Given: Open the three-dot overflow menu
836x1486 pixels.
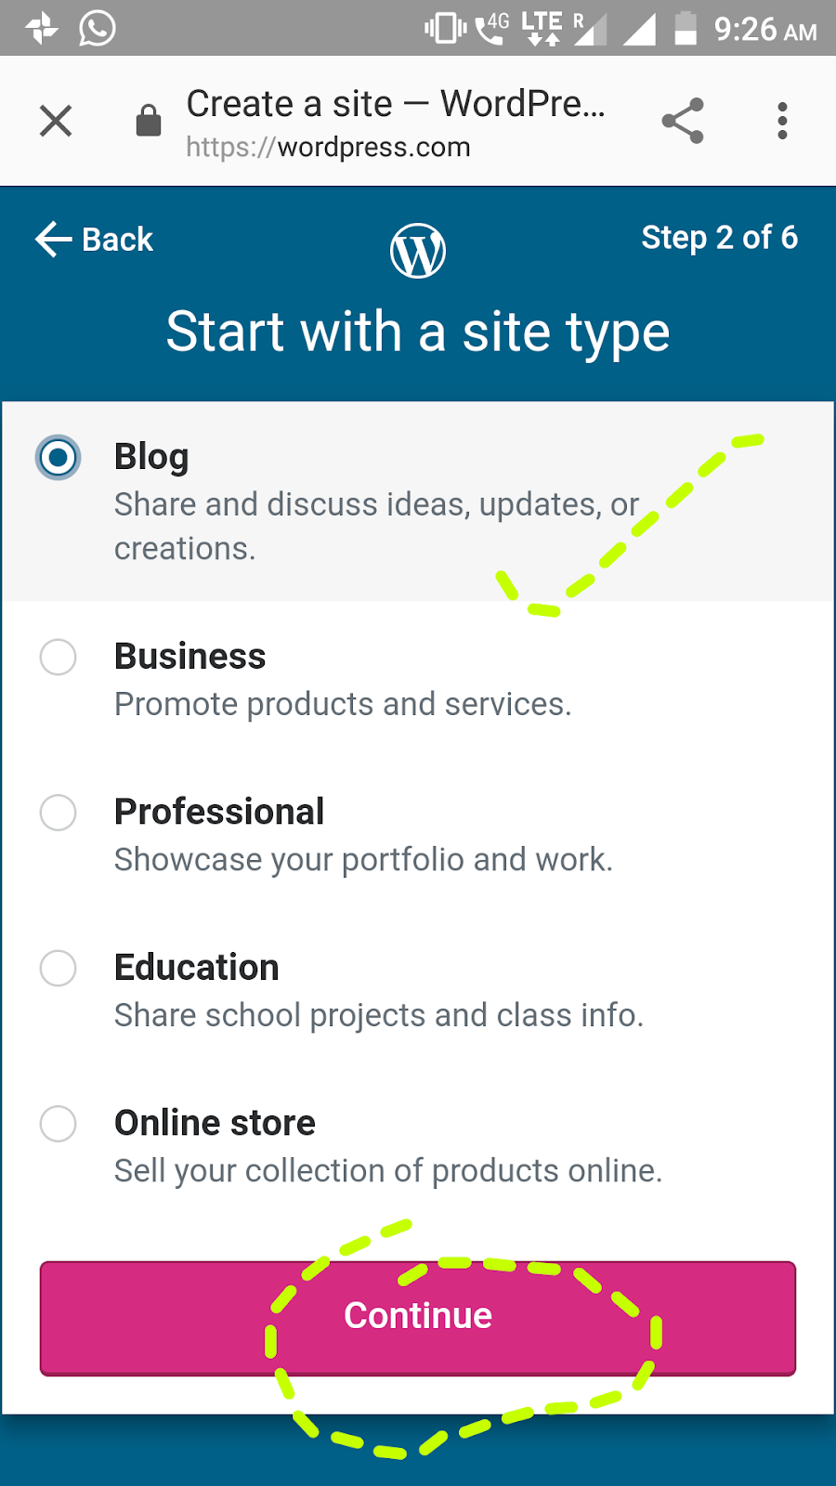Looking at the screenshot, I should pyautogui.click(x=782, y=121).
